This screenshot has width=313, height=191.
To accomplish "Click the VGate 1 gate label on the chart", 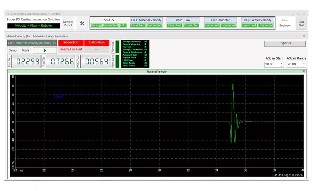I will (59, 97).
